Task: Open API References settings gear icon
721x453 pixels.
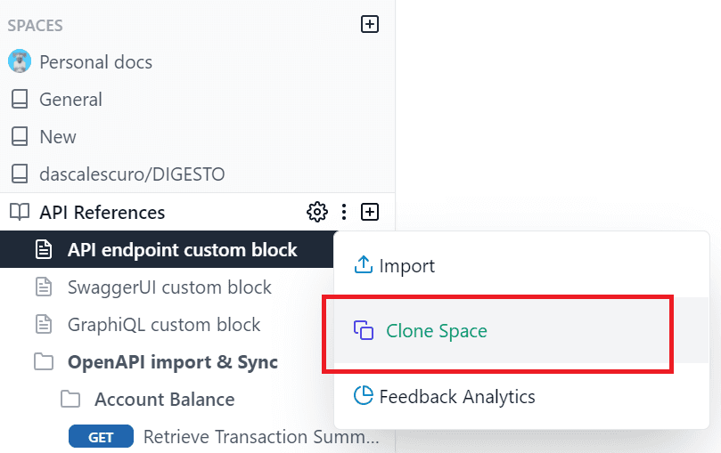Action: [316, 212]
